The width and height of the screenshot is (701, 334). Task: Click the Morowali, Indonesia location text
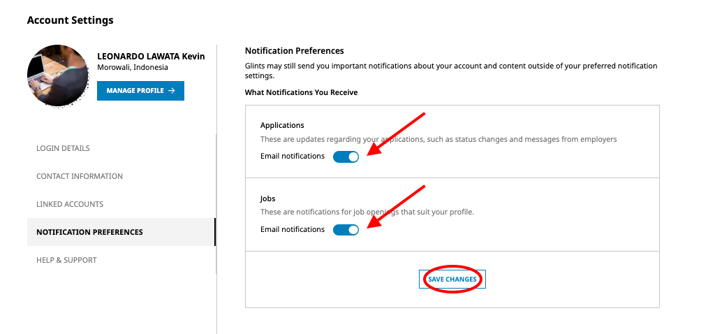[133, 68]
